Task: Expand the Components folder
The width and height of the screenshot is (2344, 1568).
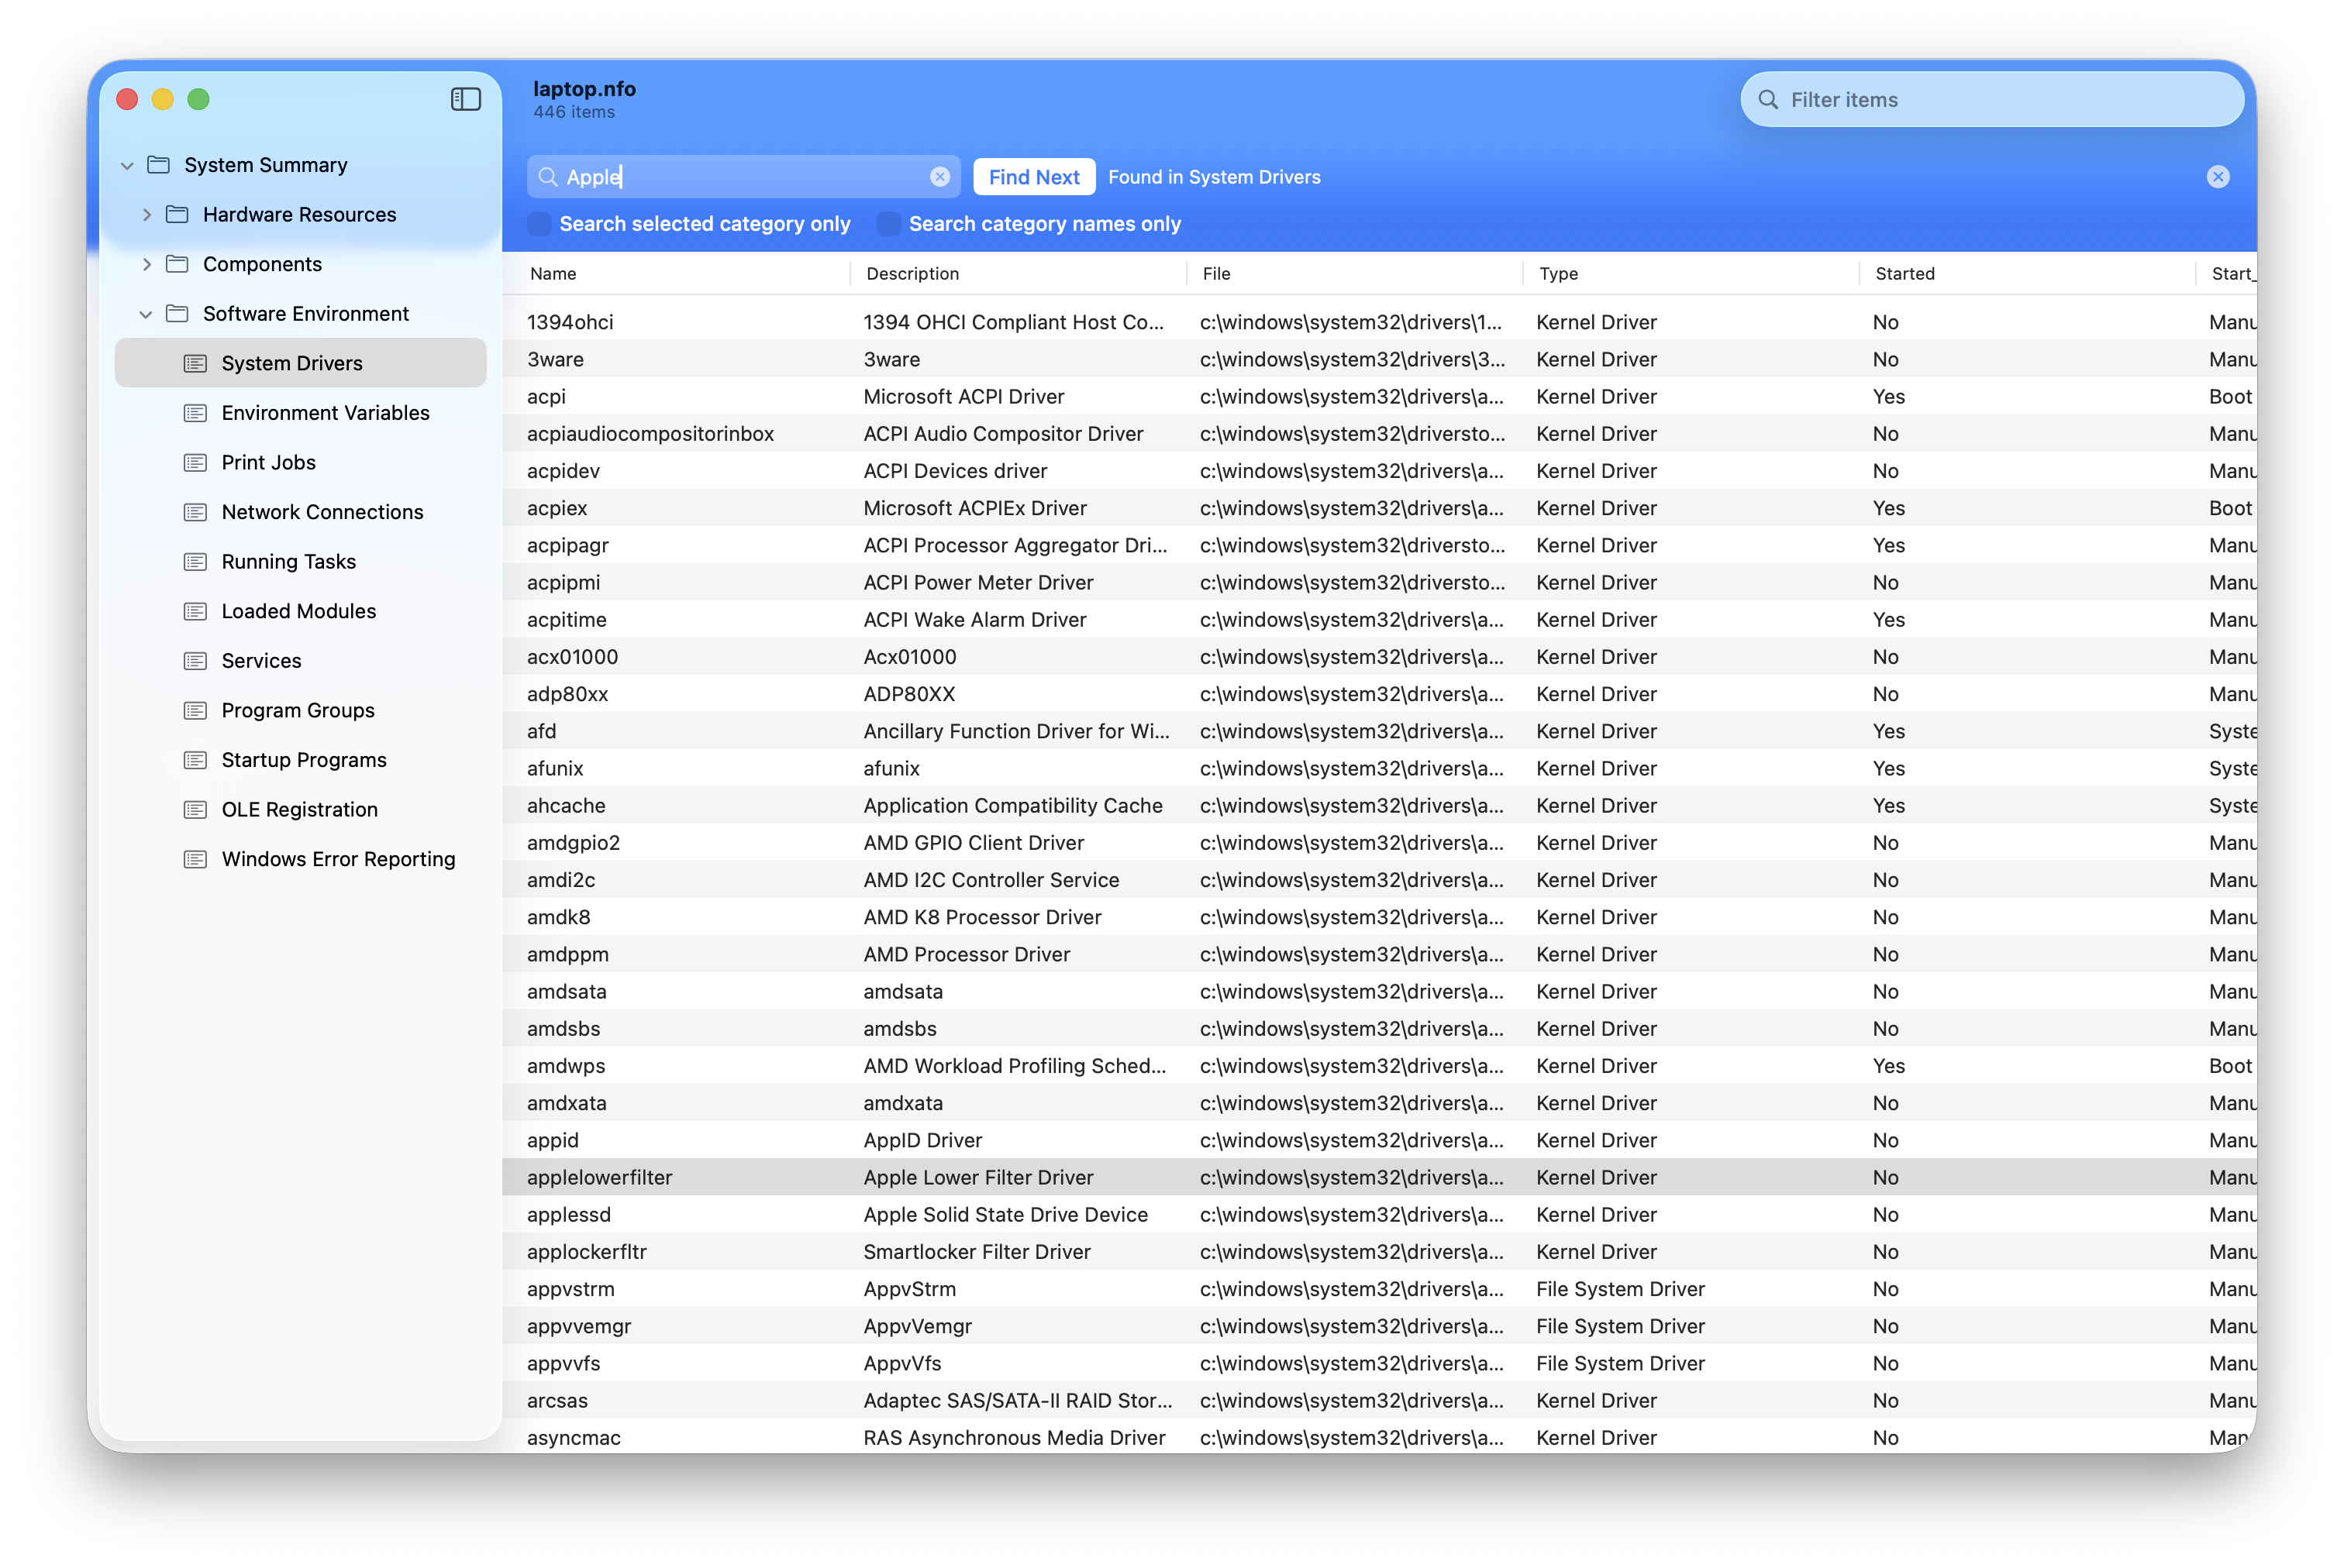Action: pyautogui.click(x=146, y=264)
